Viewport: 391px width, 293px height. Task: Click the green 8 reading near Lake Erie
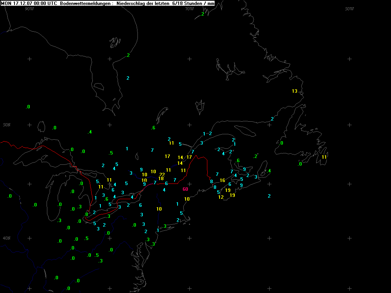(x=87, y=214)
